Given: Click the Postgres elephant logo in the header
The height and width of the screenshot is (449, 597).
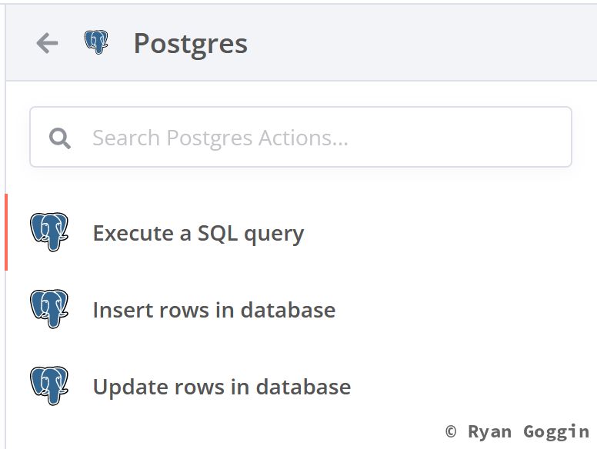Looking at the screenshot, I should pyautogui.click(x=96, y=42).
